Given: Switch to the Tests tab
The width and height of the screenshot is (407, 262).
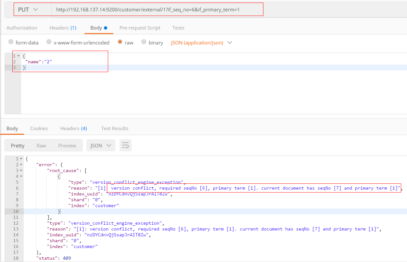Looking at the screenshot, I should pyautogui.click(x=178, y=28).
